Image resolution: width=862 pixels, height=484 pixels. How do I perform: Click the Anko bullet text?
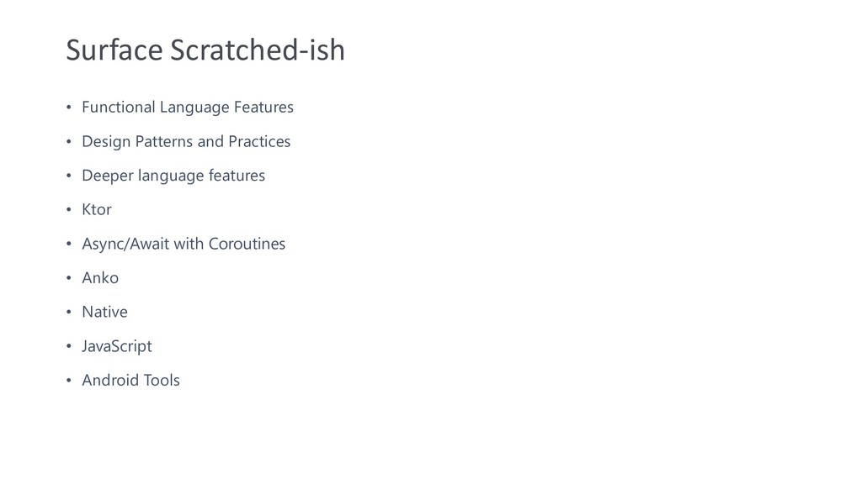(100, 277)
